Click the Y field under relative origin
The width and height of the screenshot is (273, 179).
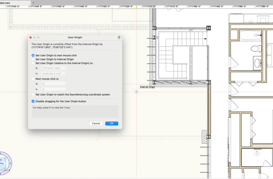click(53, 73)
